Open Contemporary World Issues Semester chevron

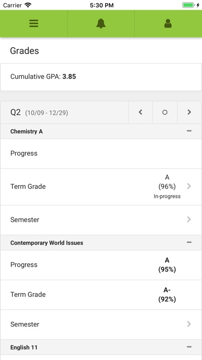189,324
